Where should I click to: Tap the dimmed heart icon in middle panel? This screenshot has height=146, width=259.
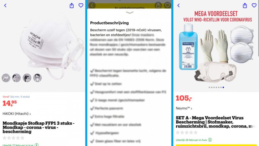coord(167,5)
